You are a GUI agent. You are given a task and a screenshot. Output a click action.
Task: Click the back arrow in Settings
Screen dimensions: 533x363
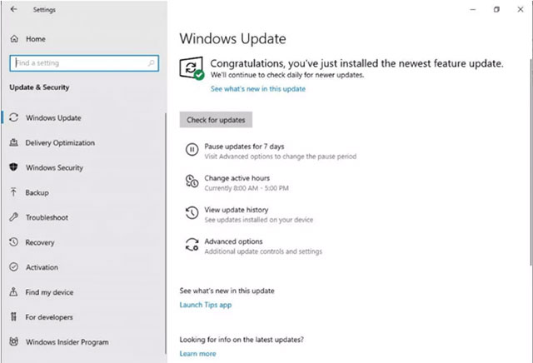point(13,9)
